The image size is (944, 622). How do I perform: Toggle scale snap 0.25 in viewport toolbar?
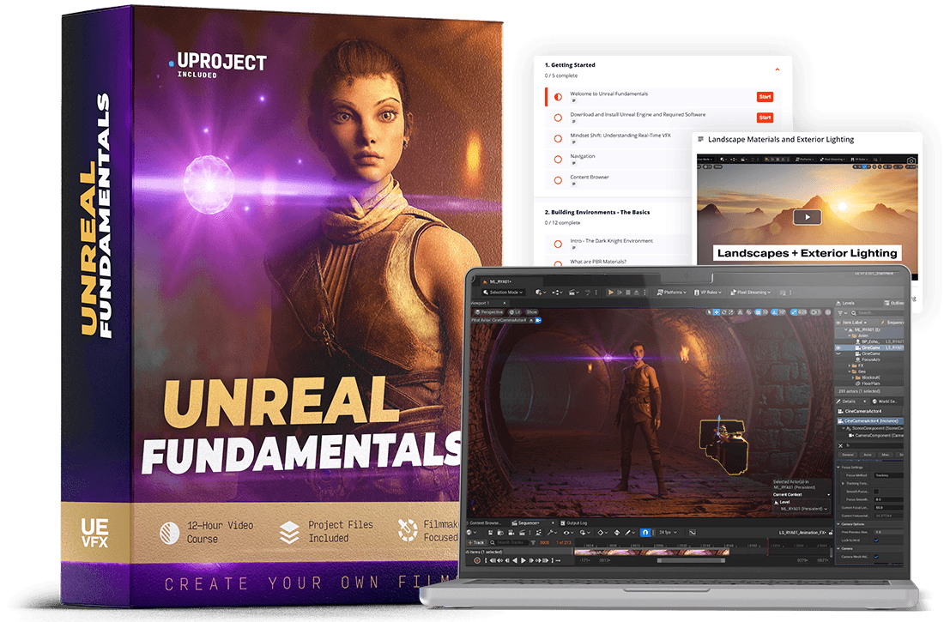click(x=794, y=312)
